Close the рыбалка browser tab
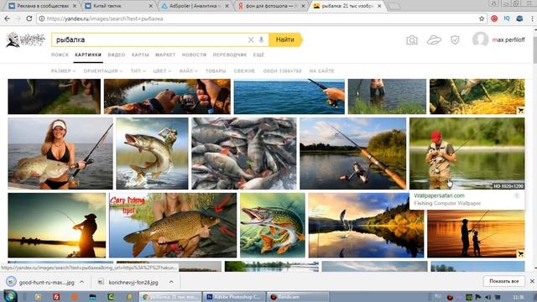Viewport: 537px width, 302px height. click(379, 6)
